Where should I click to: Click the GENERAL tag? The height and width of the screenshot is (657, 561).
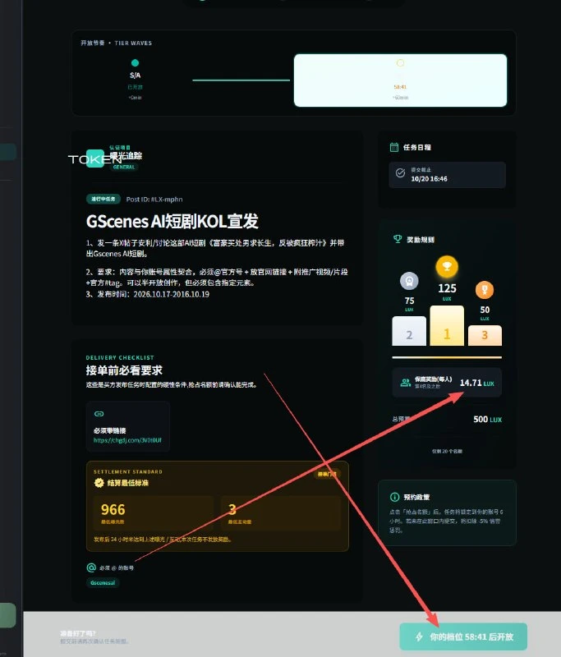pyautogui.click(x=124, y=167)
